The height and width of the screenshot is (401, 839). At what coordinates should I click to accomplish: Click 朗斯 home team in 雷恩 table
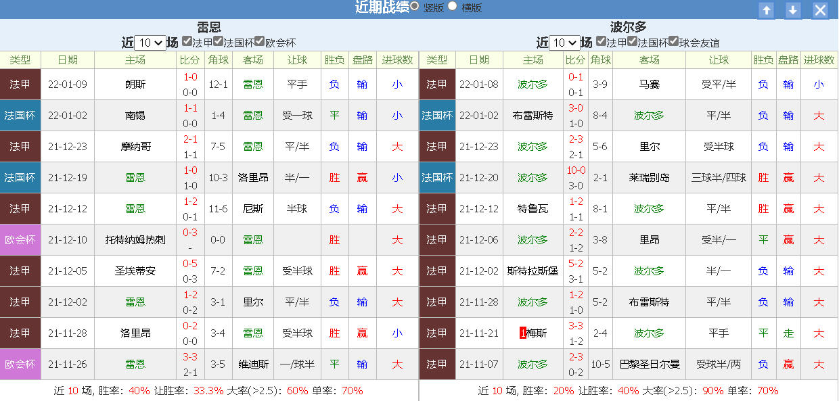(x=135, y=85)
